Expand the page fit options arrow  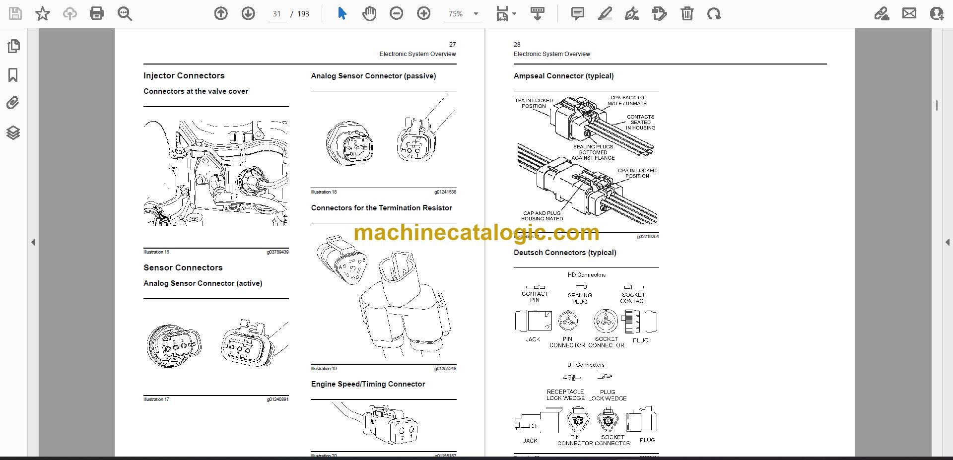tap(514, 14)
